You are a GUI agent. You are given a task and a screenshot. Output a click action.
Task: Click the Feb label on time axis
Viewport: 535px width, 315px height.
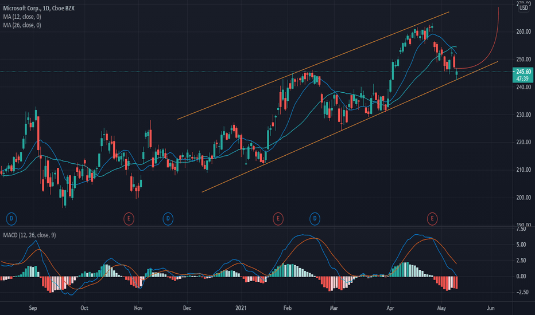287,308
